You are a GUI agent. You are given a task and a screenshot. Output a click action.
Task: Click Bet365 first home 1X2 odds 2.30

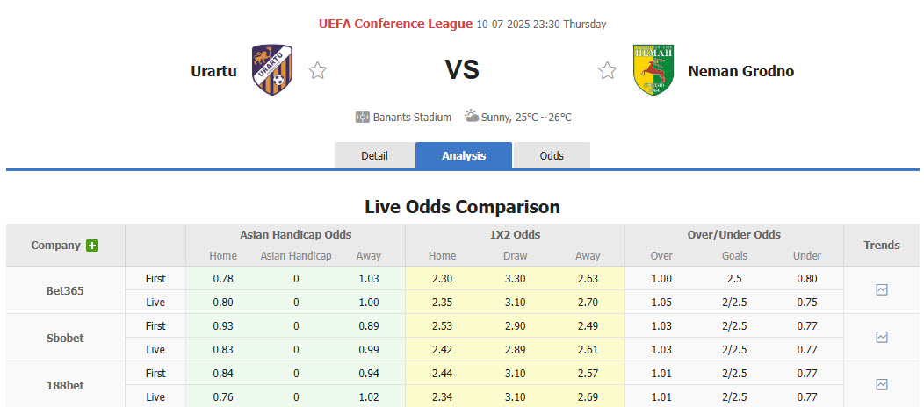pyautogui.click(x=442, y=278)
